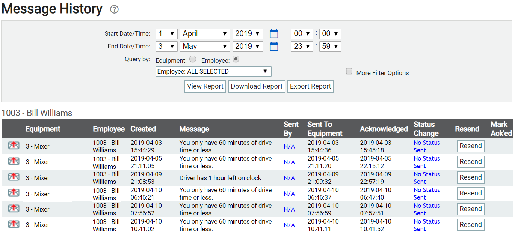Resend the message created 2019-04-10 10:41:02
This screenshot has height=233, width=515.
(471, 225)
